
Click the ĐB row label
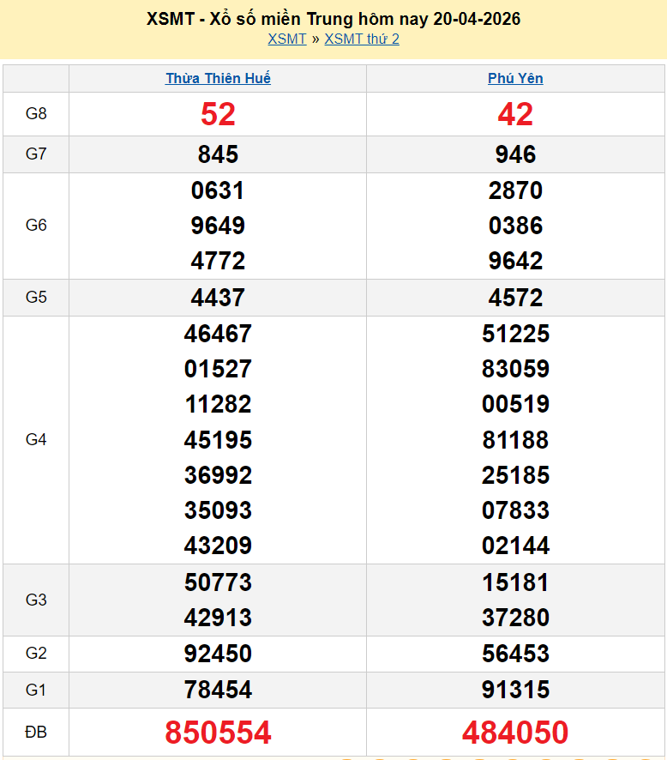coord(36,732)
